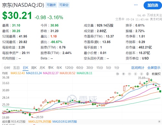This screenshot has width=162, height=125.
Task: Open 区间统计 range statistics
Action: (138, 68)
